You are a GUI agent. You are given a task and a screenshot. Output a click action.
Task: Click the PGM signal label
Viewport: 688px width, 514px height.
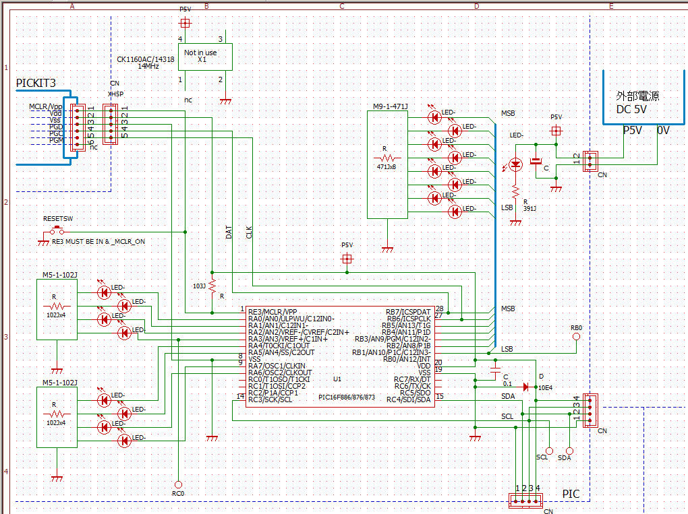[56, 140]
